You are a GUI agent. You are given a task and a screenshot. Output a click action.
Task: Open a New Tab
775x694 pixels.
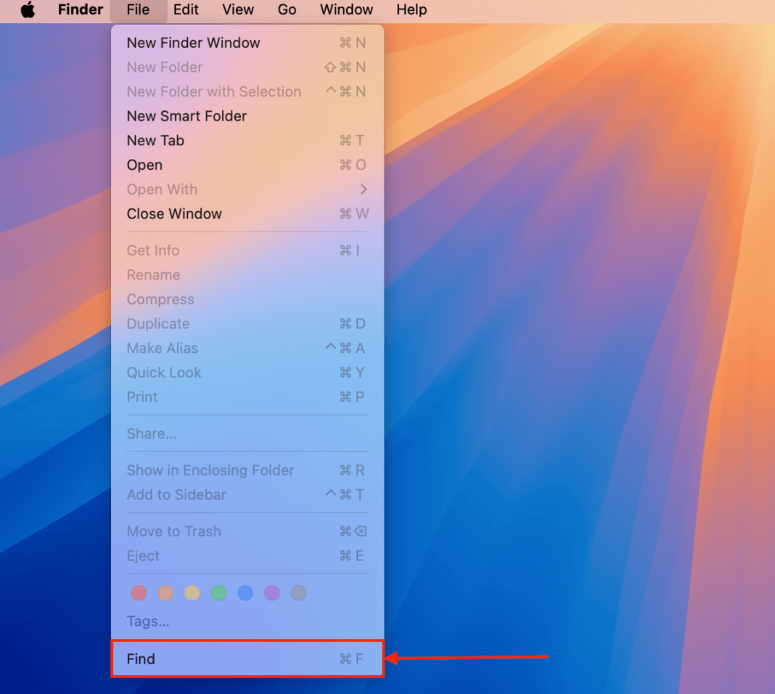click(155, 140)
